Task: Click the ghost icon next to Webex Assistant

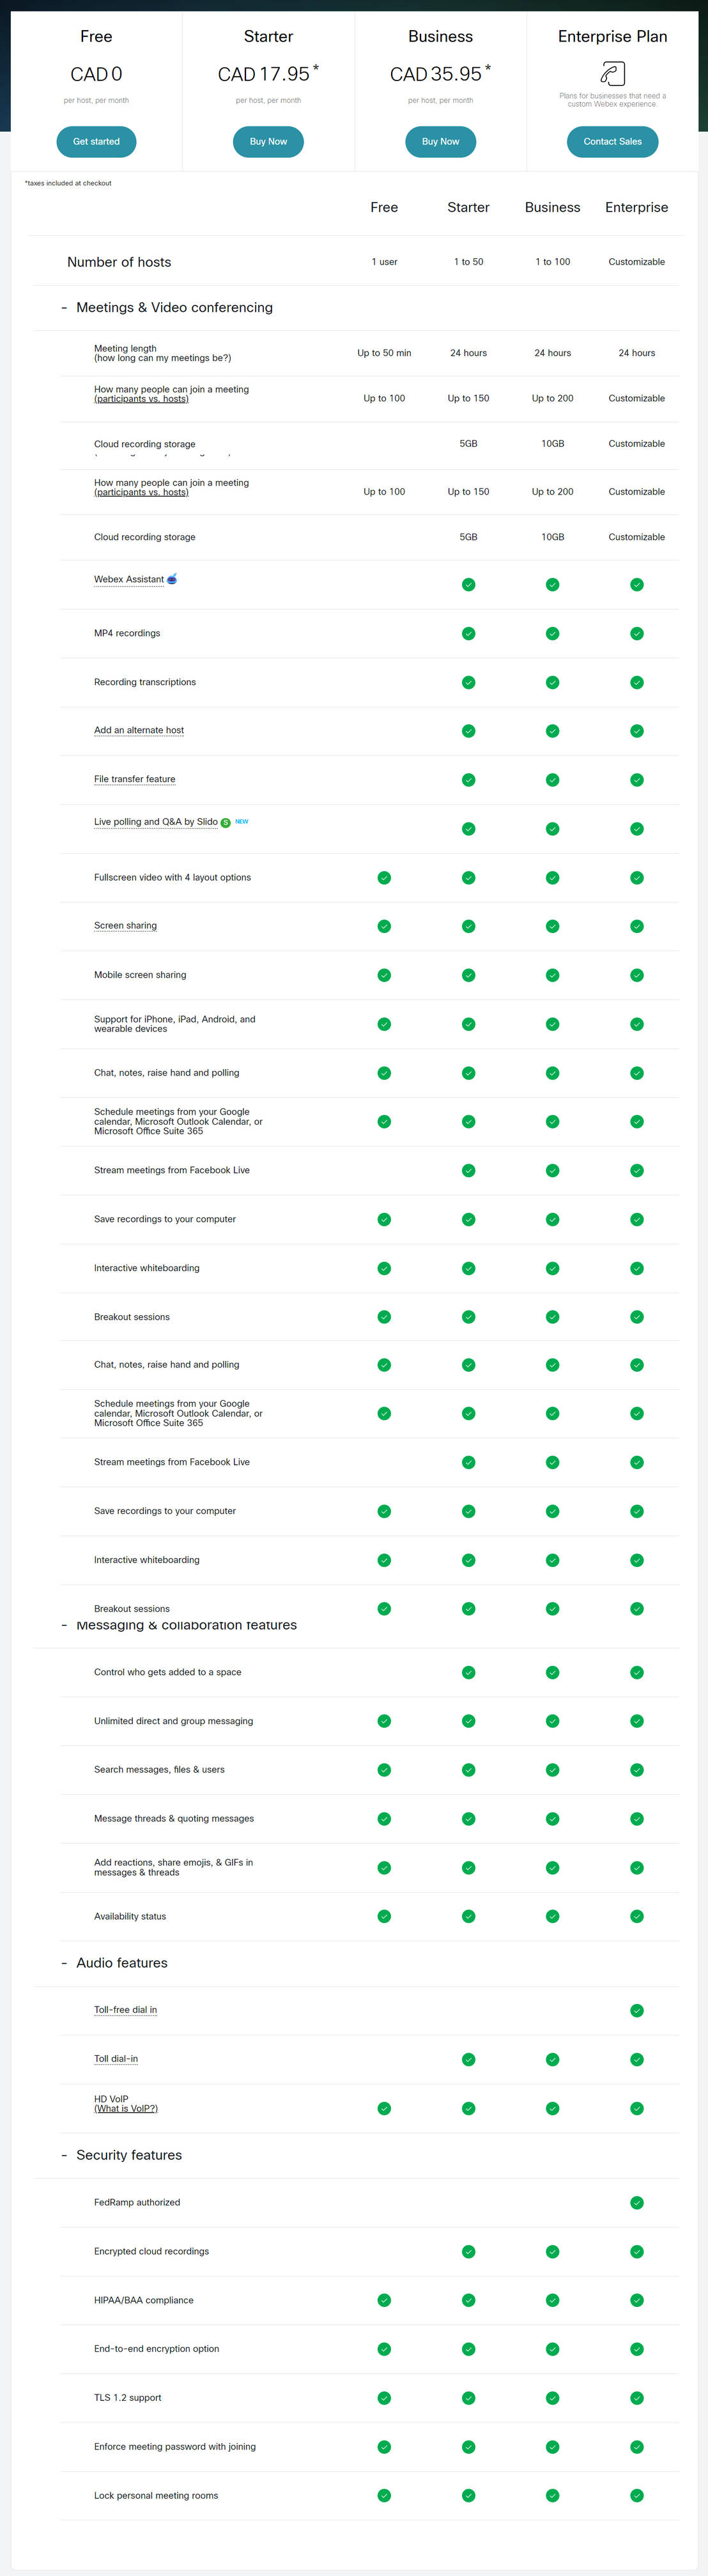Action: tap(172, 578)
